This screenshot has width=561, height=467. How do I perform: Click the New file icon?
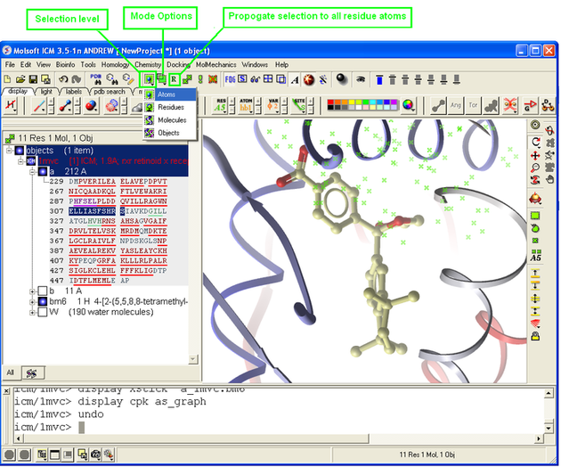(x=7, y=79)
